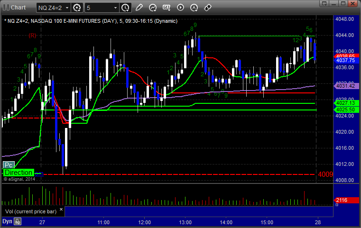Click the red 4009 level label
Screen dimensions: 361x228
tap(325, 174)
